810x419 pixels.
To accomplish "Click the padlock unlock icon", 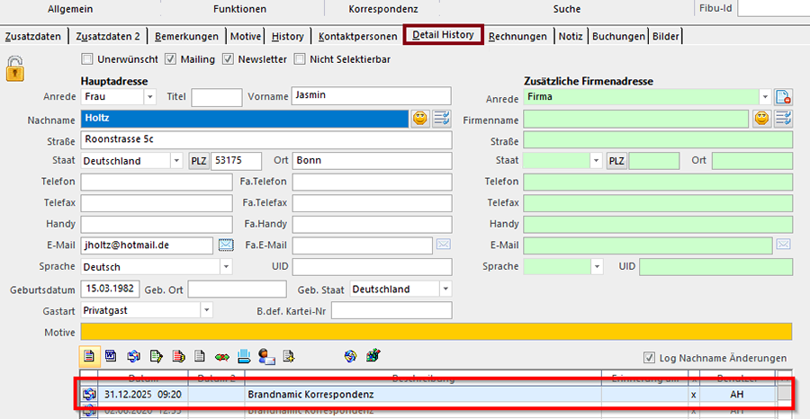I will click(15, 68).
